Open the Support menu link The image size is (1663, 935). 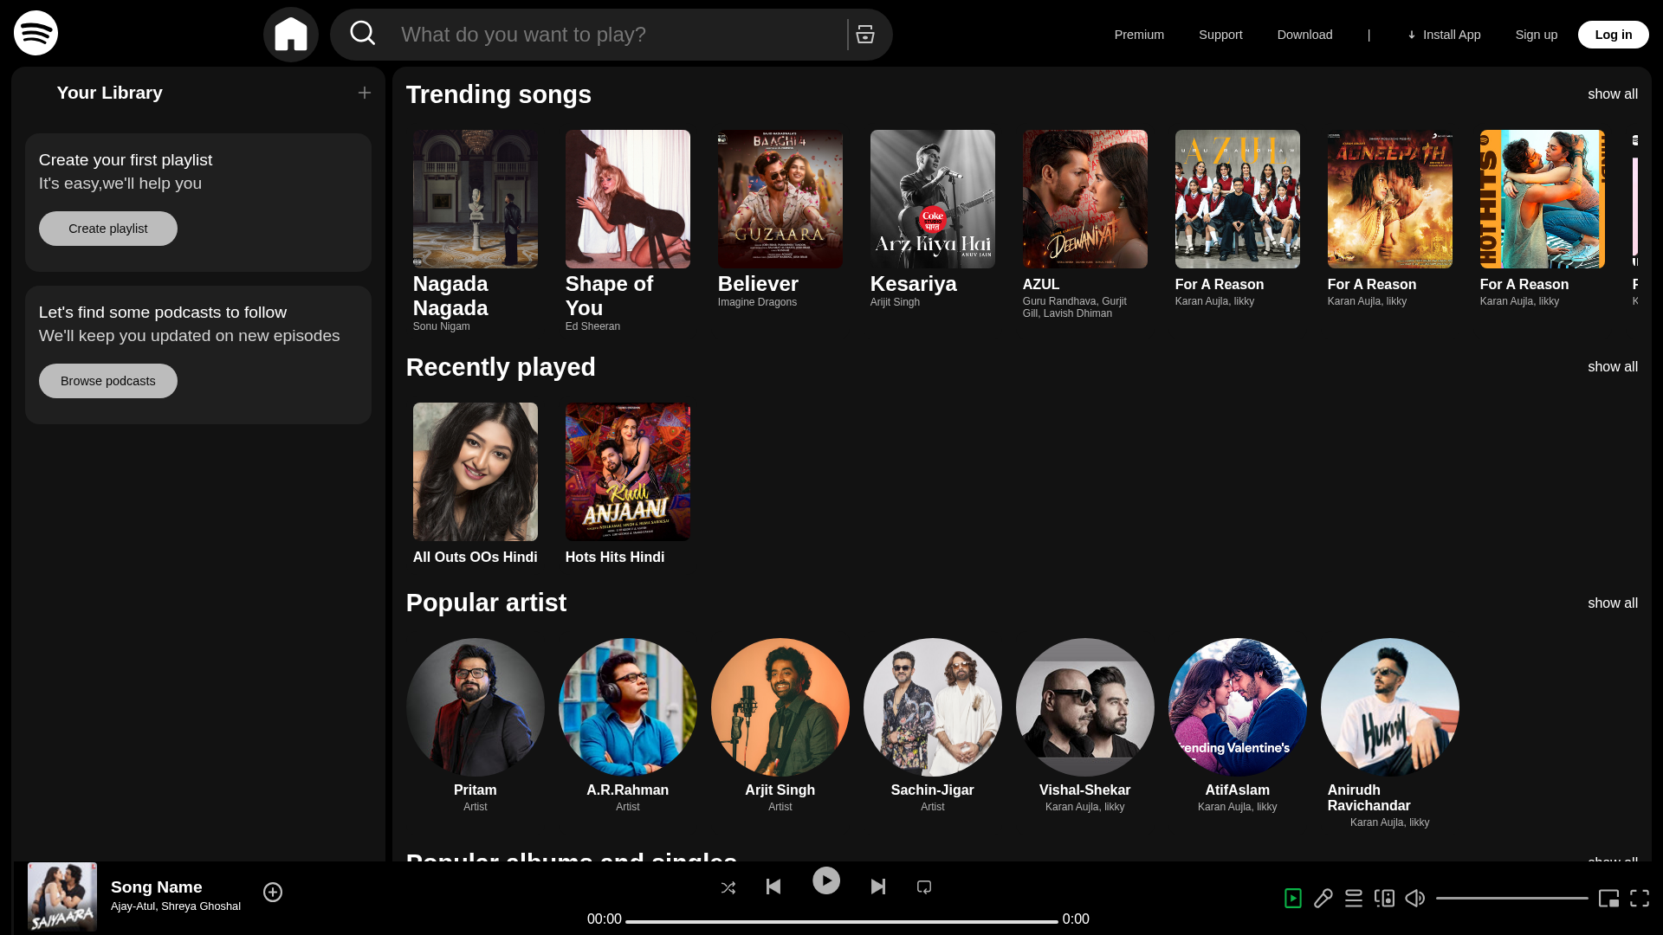1220,35
